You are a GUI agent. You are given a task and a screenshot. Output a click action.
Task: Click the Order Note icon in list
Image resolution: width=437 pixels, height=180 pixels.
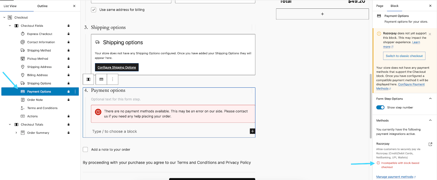pyautogui.click(x=23, y=100)
